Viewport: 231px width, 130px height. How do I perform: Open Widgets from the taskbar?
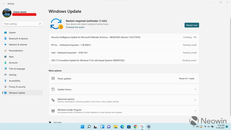102,127
